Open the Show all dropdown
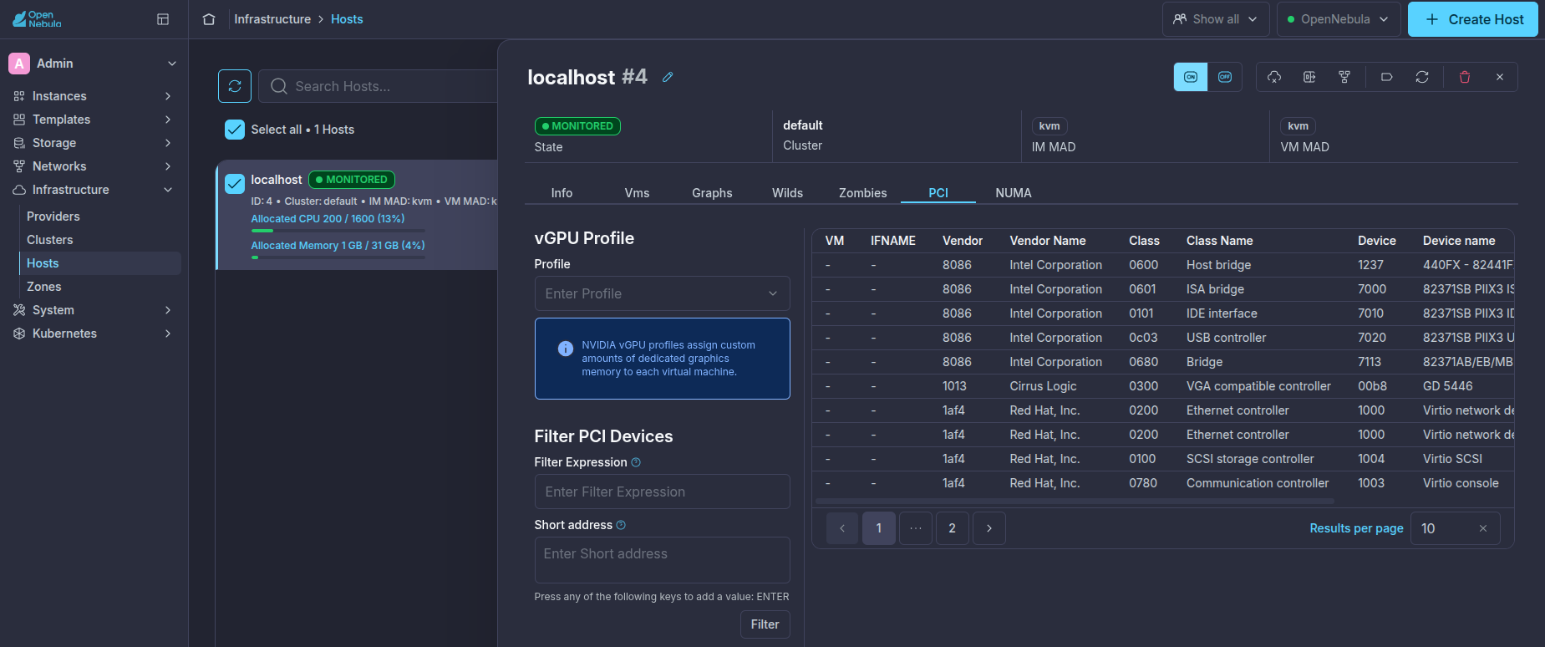The height and width of the screenshot is (647, 1545). click(x=1216, y=19)
